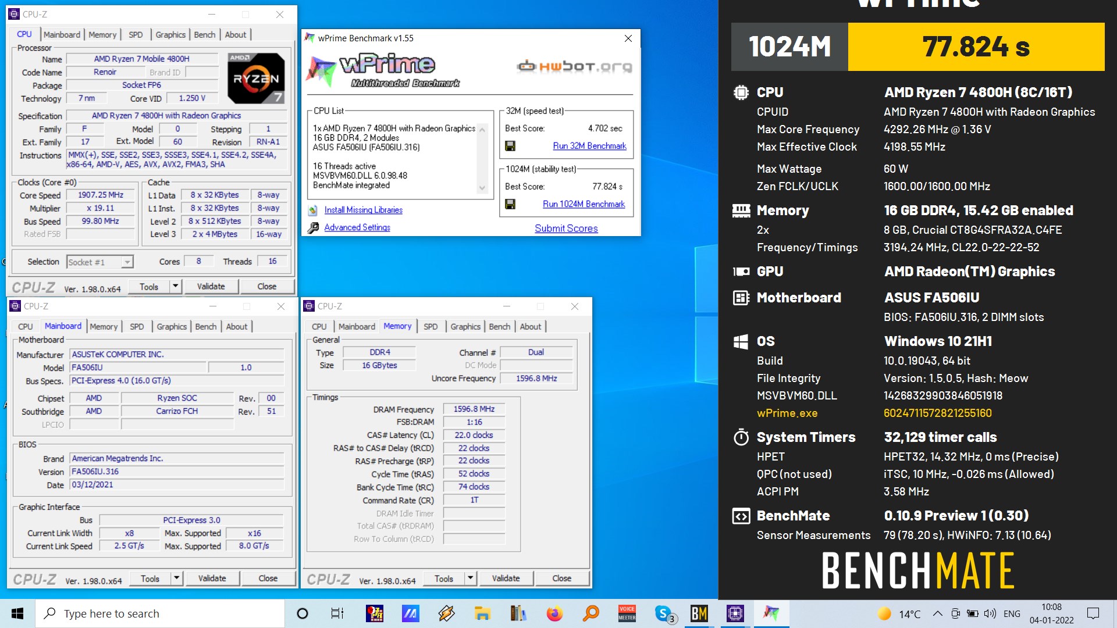Switch to BenchMate on the taskbar
Image resolution: width=1117 pixels, height=628 pixels.
(699, 613)
